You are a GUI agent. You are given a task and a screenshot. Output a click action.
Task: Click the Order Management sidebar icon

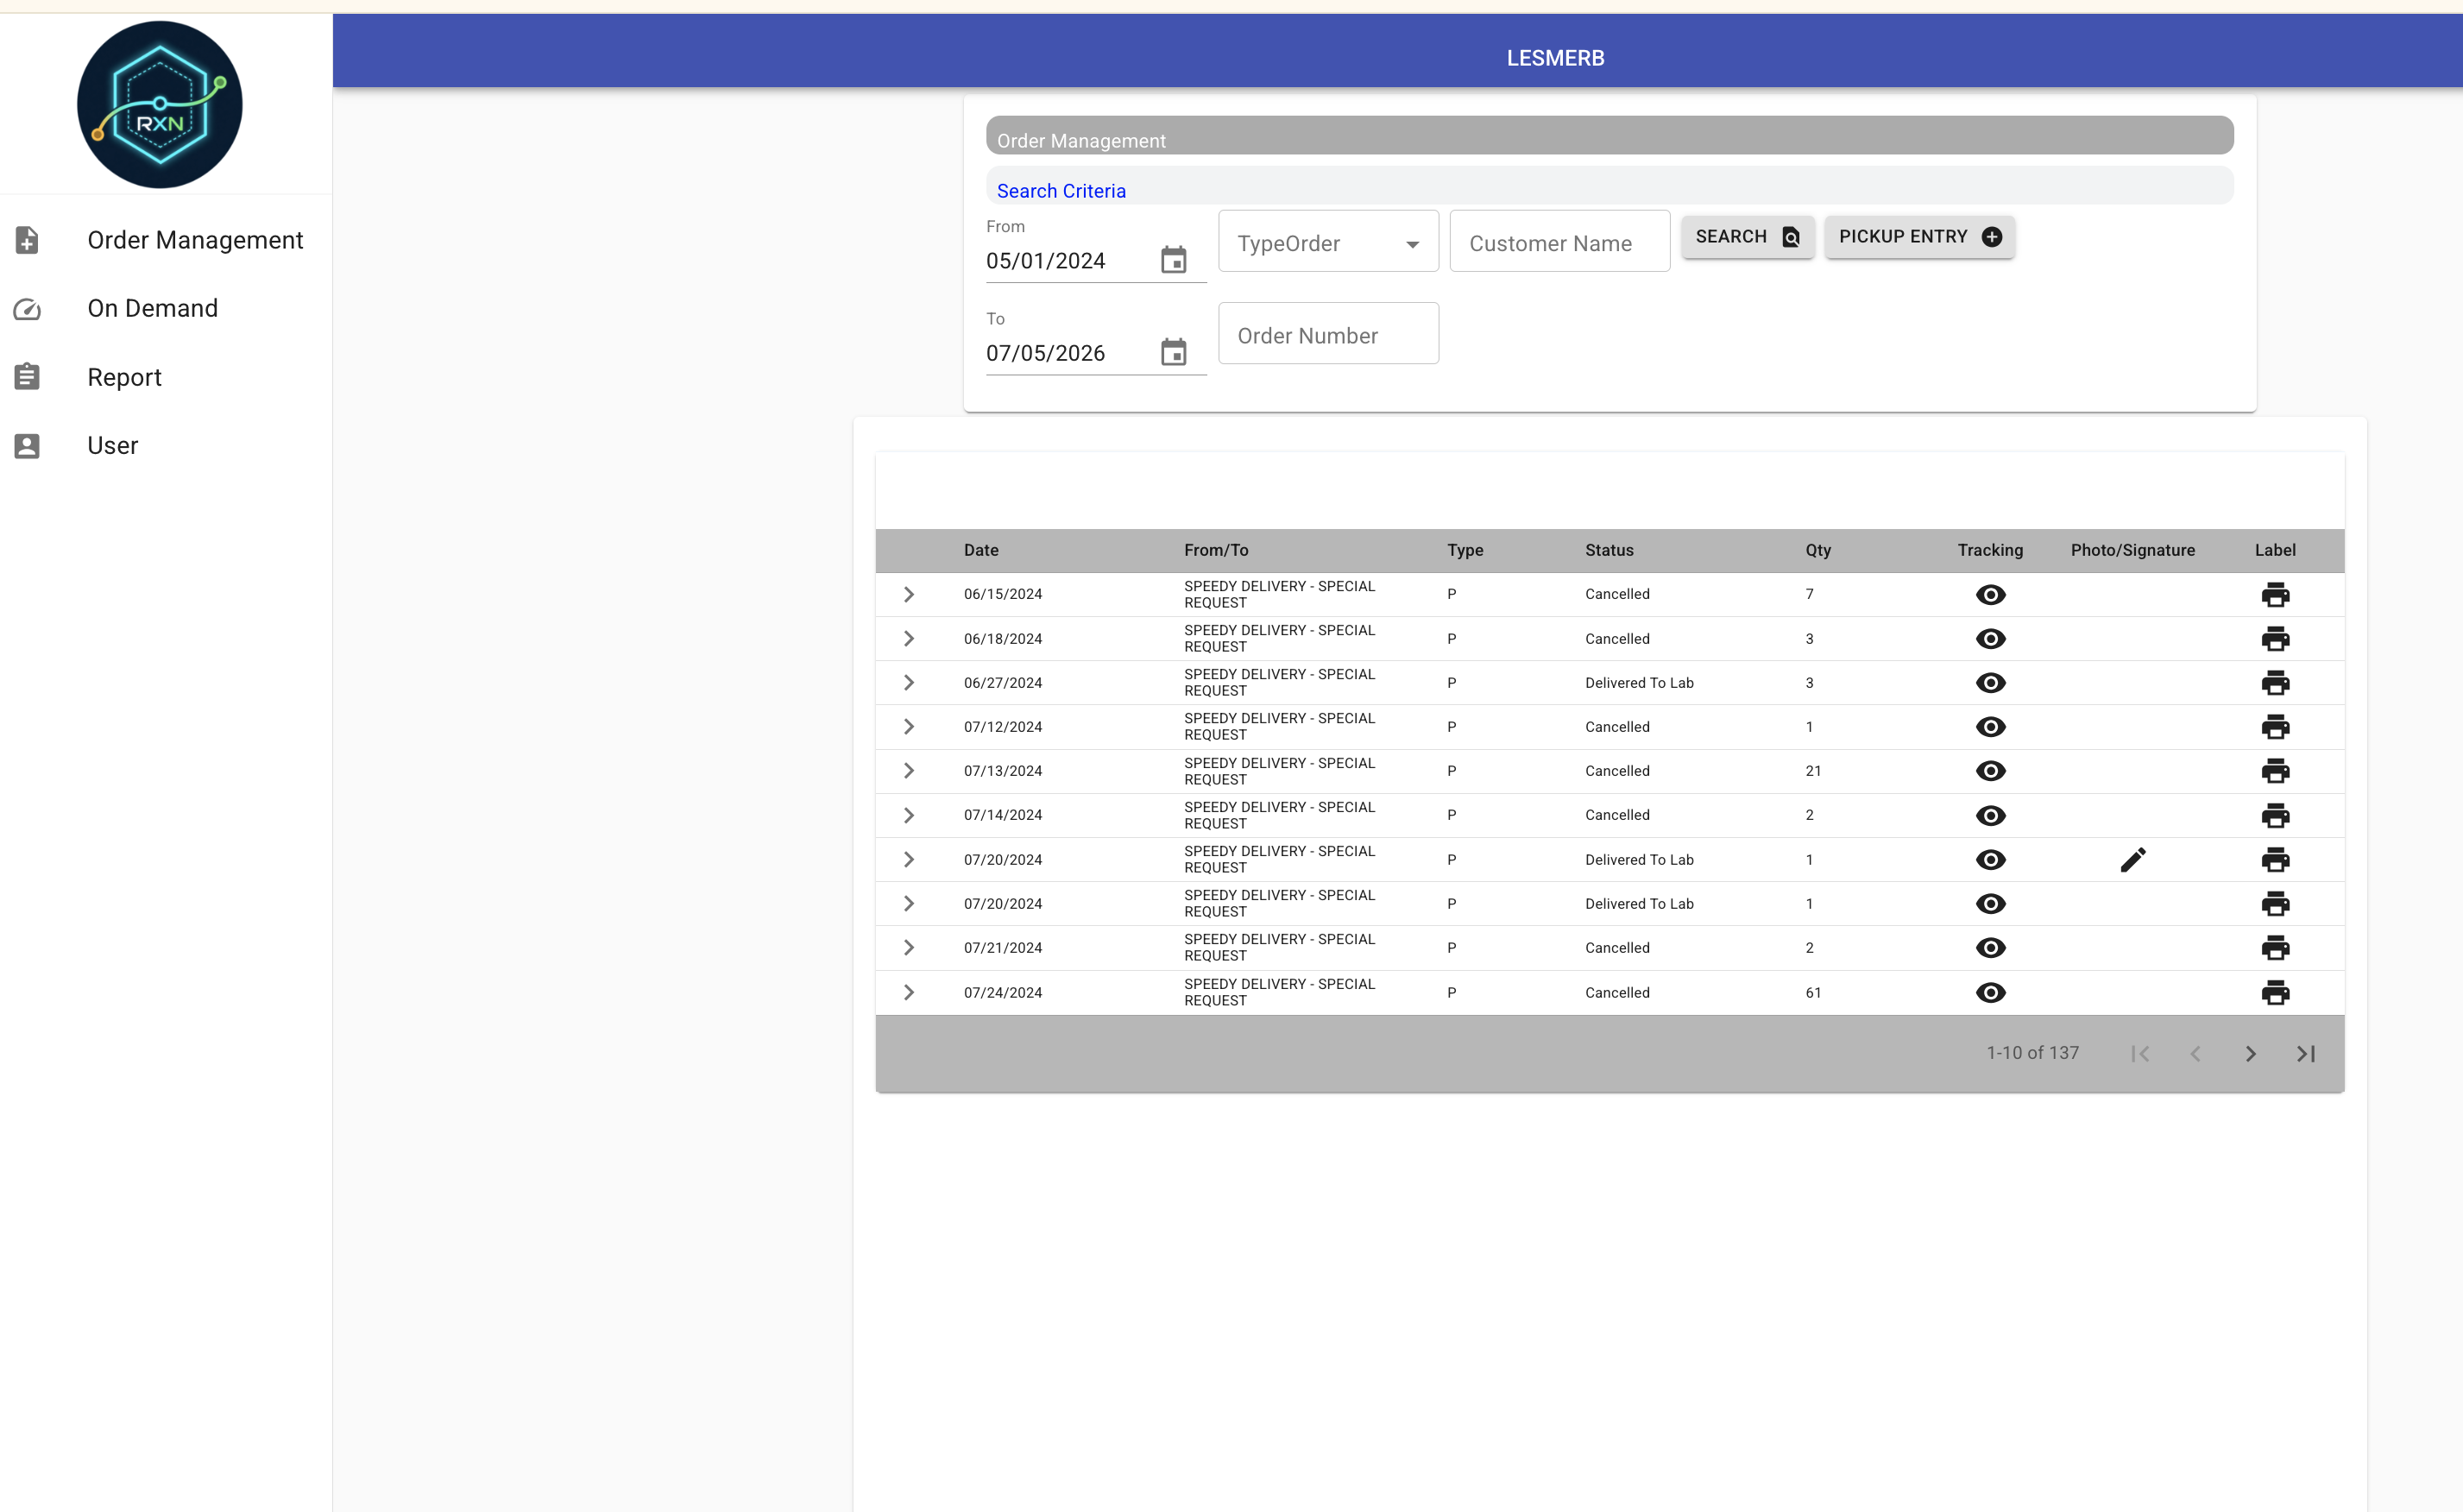coord(27,240)
